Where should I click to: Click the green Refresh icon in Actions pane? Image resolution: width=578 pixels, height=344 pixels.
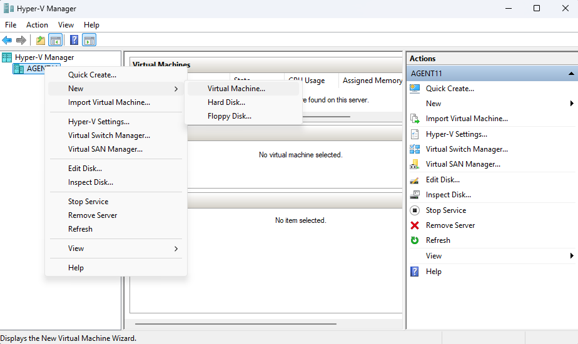415,240
